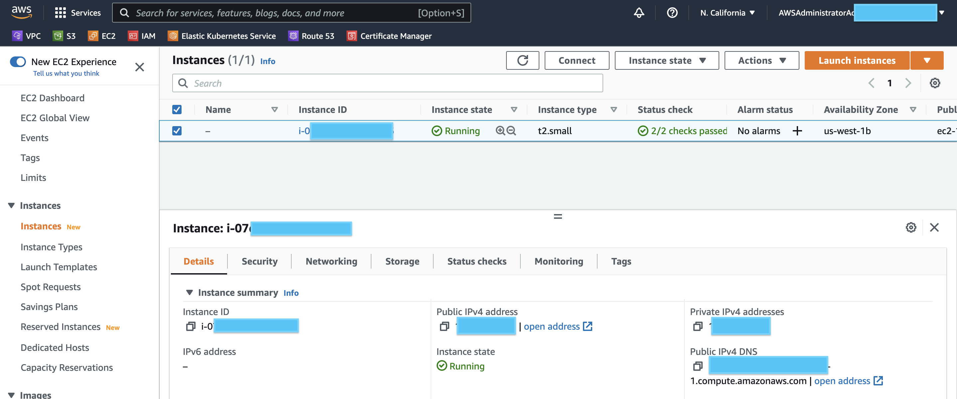Switch to the Tags tab

click(621, 262)
